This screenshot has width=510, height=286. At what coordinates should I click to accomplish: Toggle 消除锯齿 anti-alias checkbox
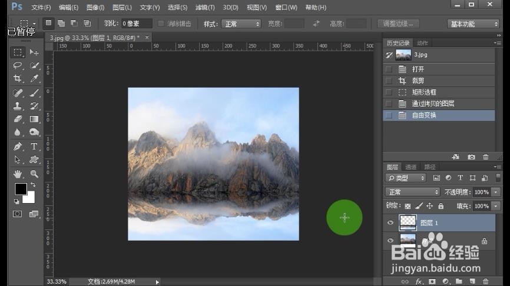point(161,24)
